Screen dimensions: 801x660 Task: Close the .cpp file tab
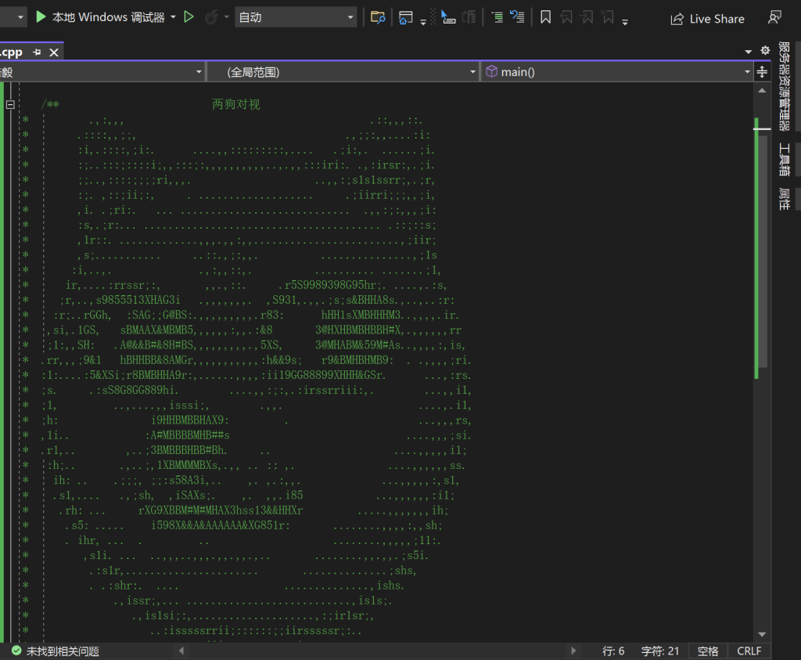(54, 52)
